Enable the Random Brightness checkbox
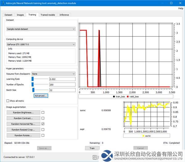The image size is (185, 162). tap(43, 113)
